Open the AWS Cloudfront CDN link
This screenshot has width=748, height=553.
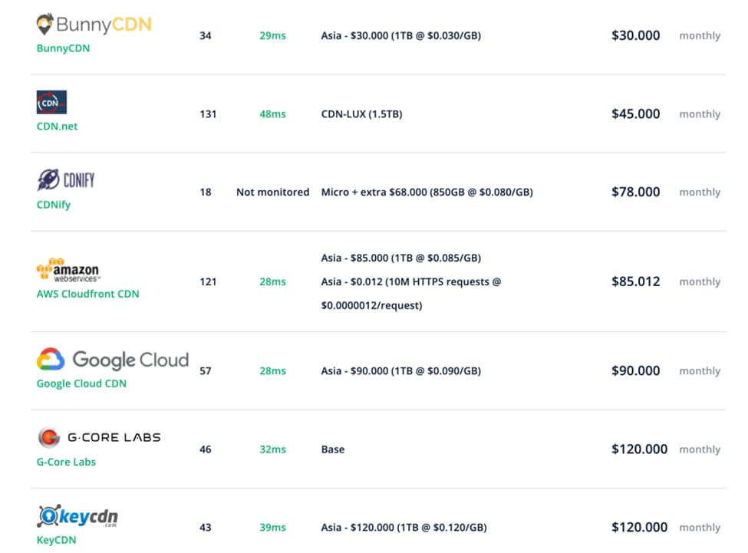coord(87,294)
